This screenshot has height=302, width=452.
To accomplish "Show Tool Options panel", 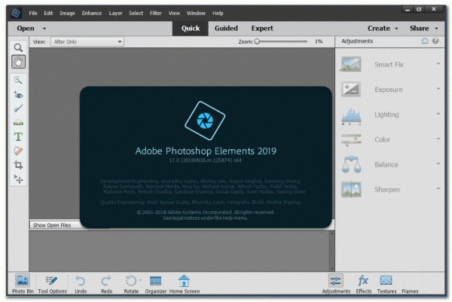I will click(52, 284).
